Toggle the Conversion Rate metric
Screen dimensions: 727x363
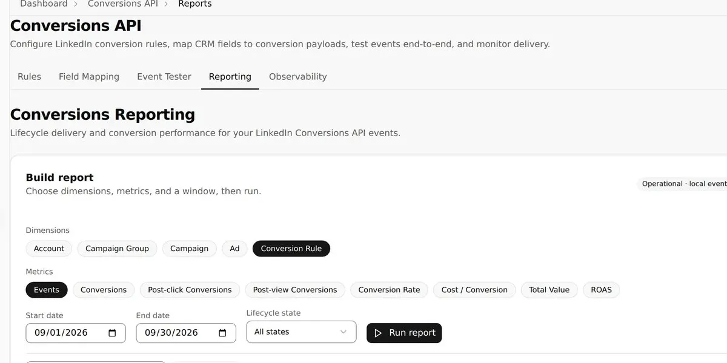(389, 290)
